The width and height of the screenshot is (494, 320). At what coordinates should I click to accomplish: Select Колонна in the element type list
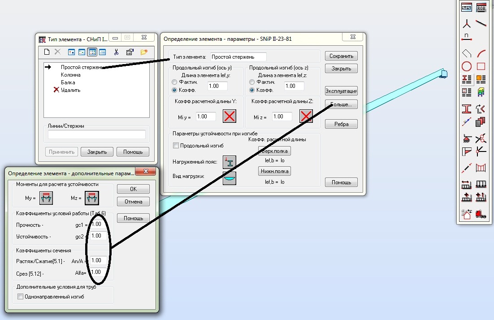[70, 75]
